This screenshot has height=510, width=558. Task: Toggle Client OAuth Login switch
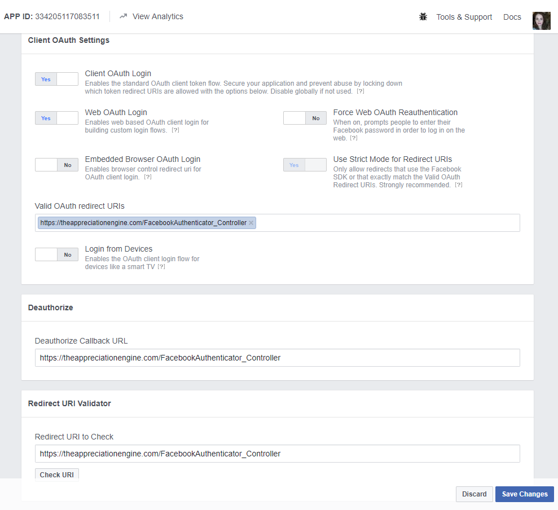tap(56, 79)
